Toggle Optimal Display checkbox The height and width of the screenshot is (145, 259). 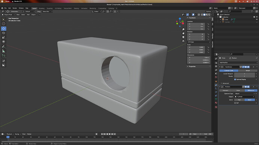pyautogui.click(x=235, y=79)
